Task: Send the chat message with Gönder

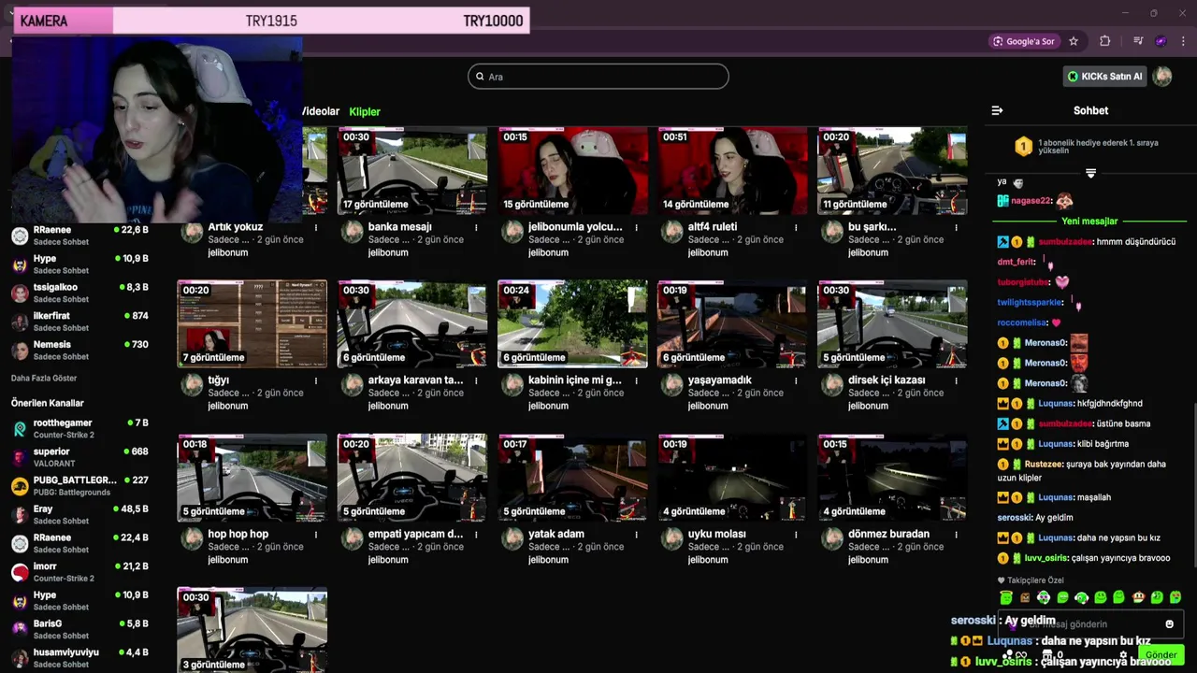Action: pos(1161,654)
